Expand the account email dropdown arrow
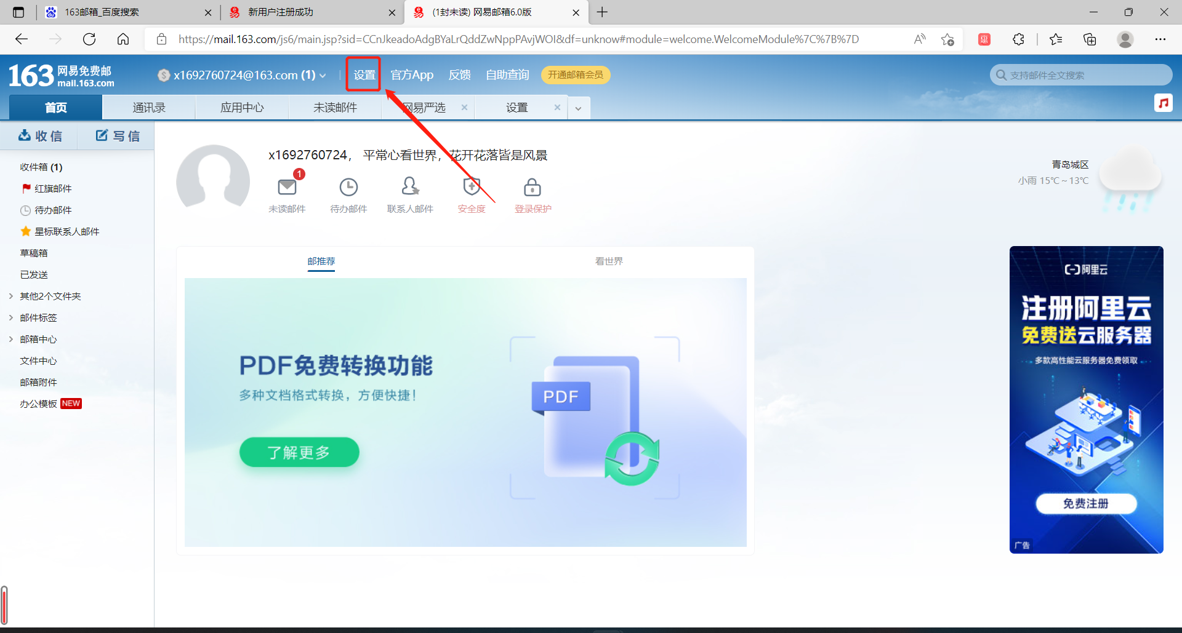Viewport: 1182px width, 633px height. 323,75
